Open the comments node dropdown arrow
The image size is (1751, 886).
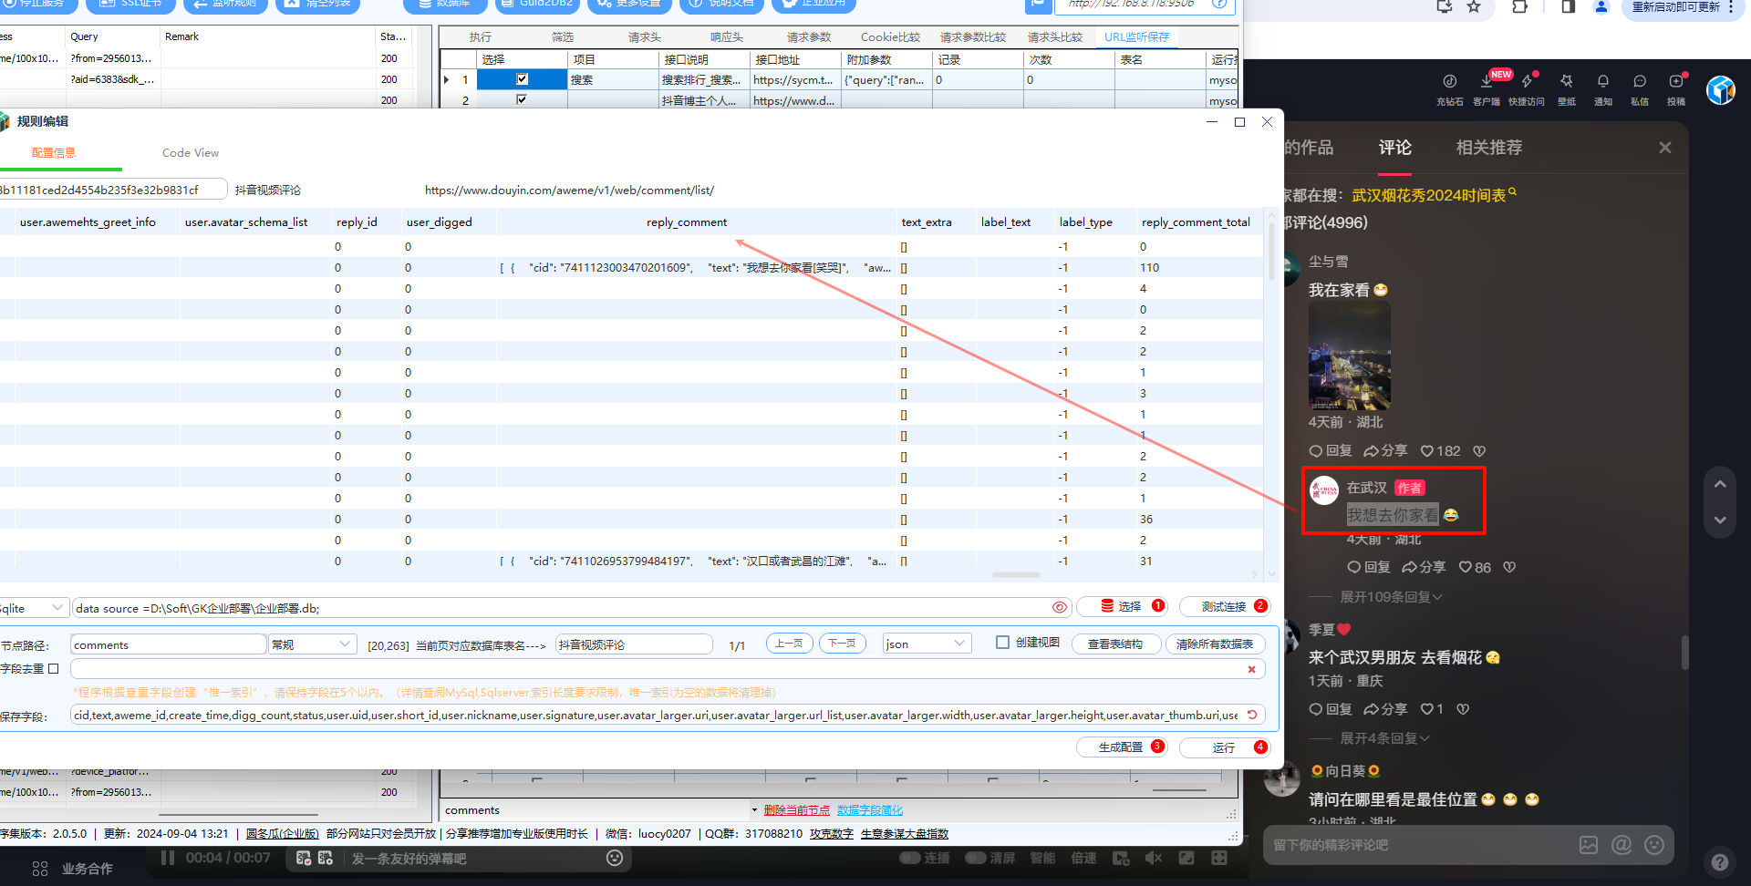(x=755, y=810)
